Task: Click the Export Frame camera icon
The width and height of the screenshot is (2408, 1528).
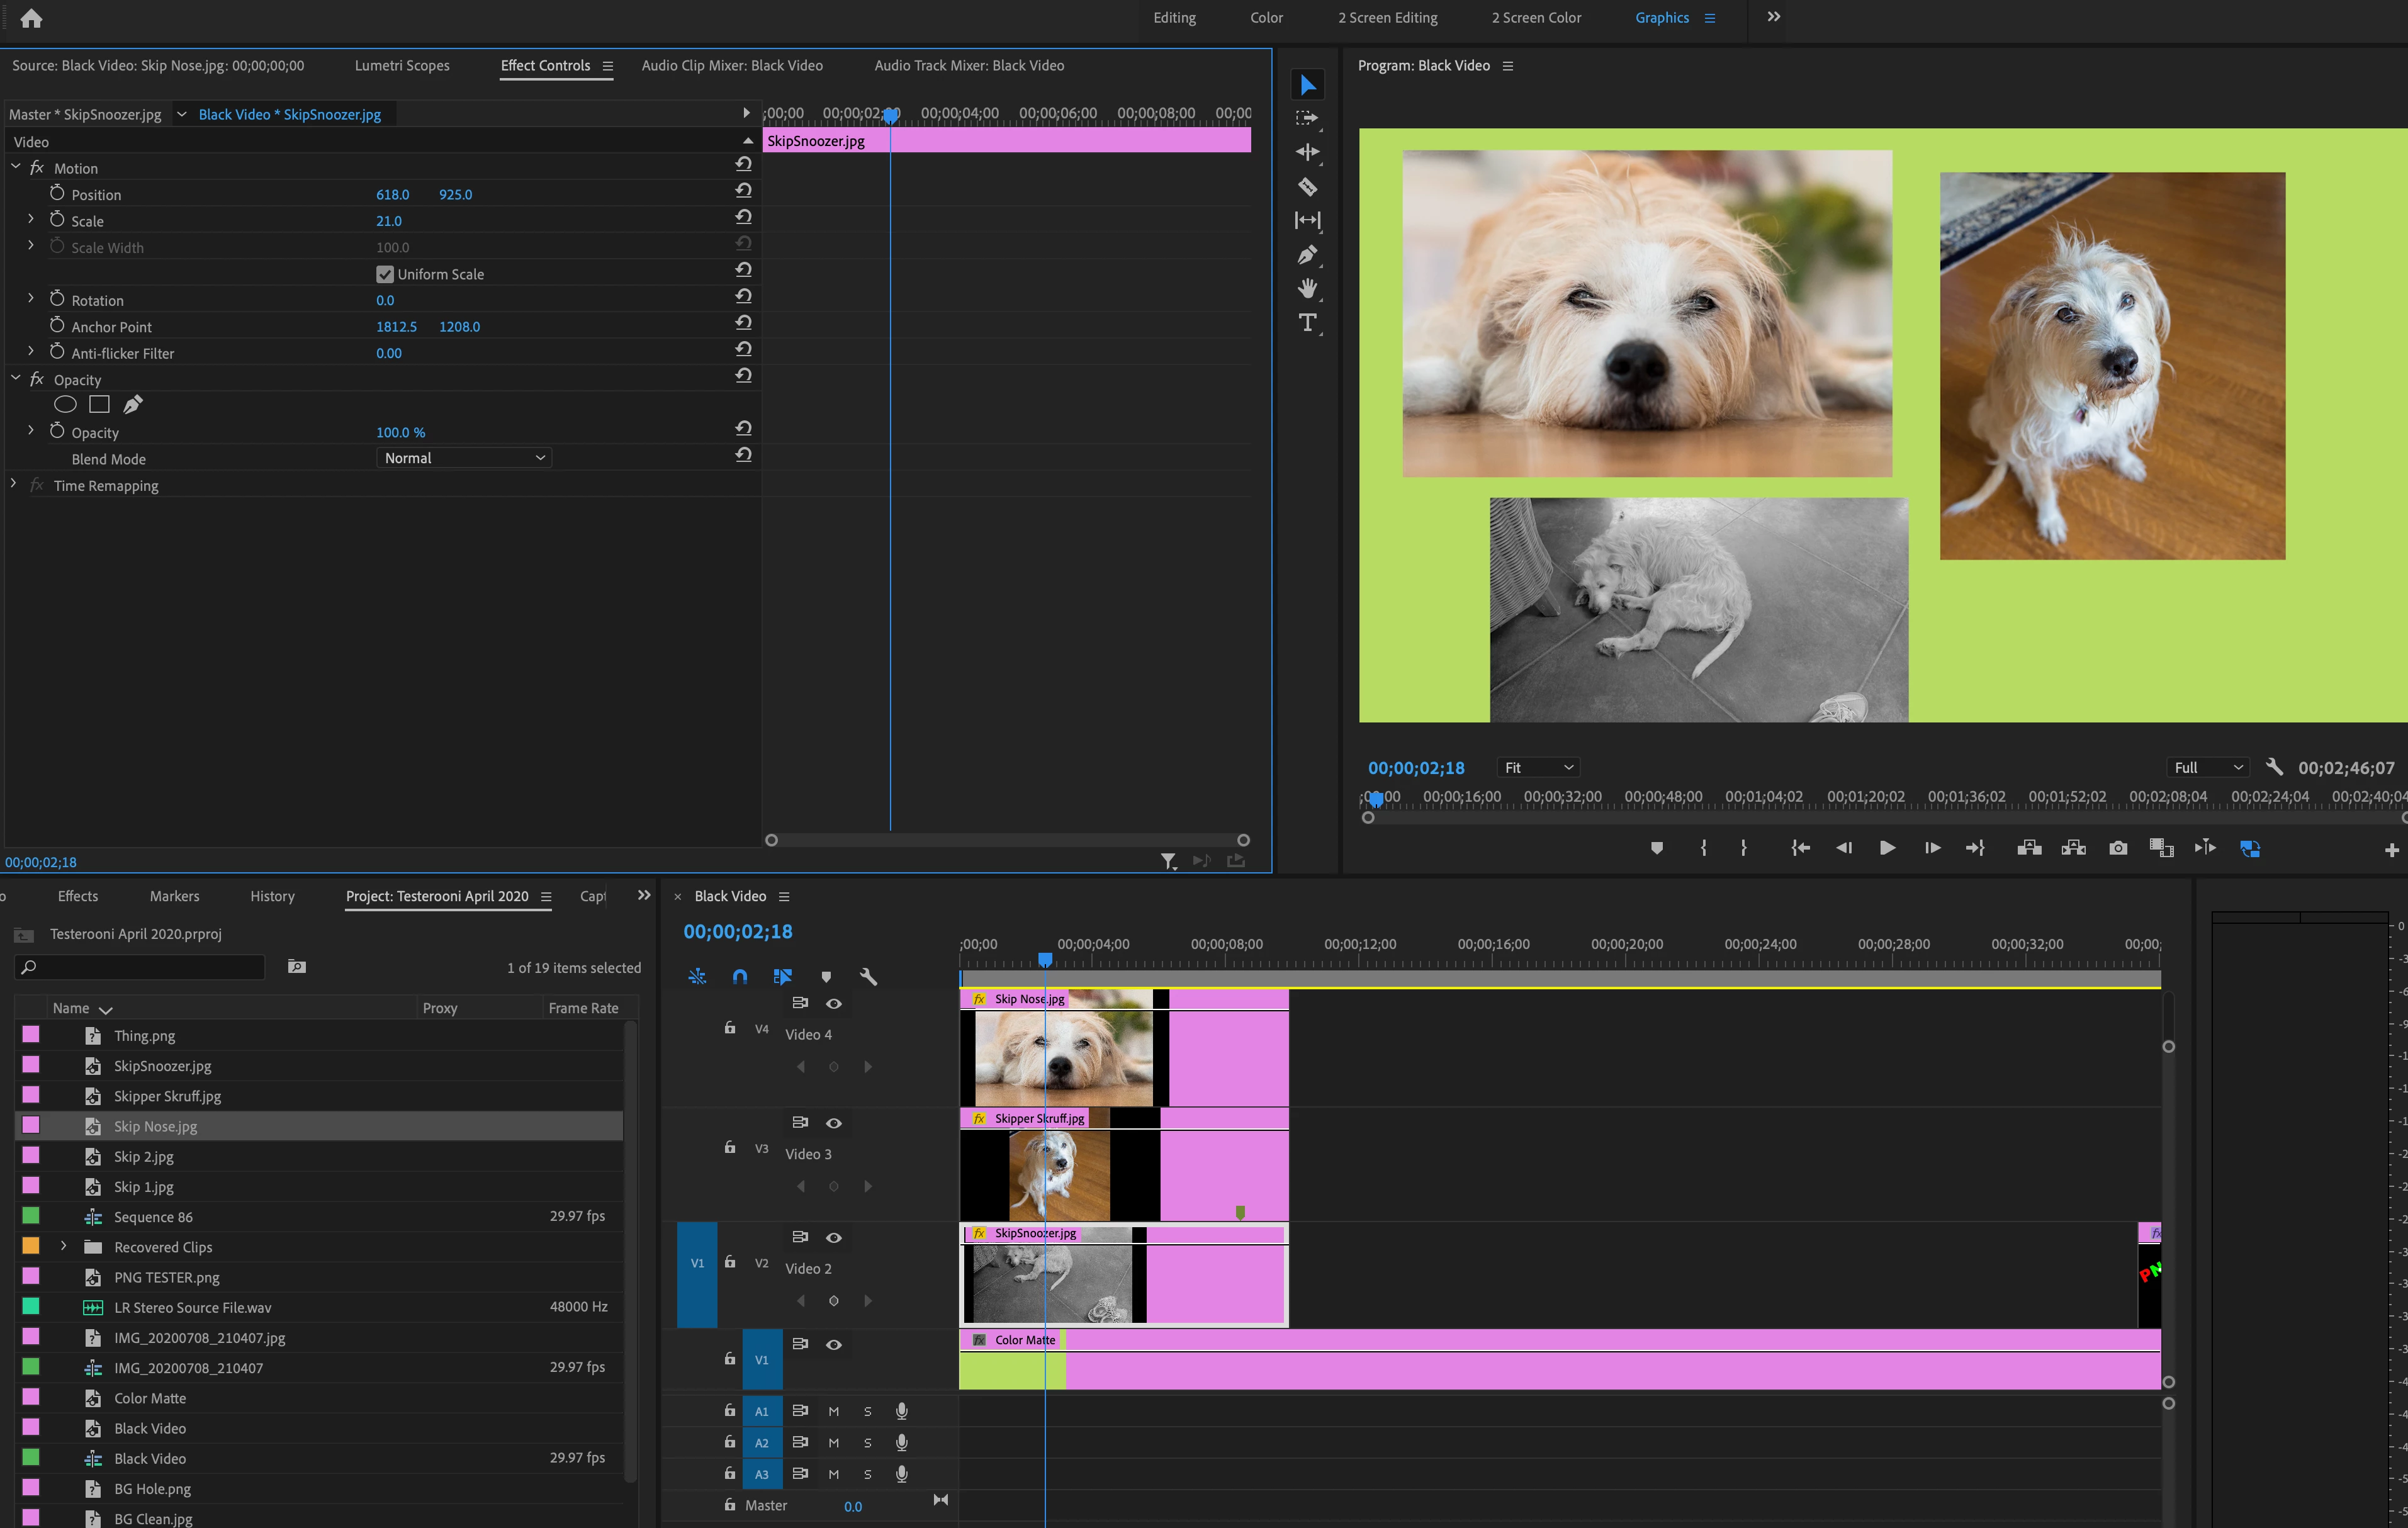Action: 2118,848
